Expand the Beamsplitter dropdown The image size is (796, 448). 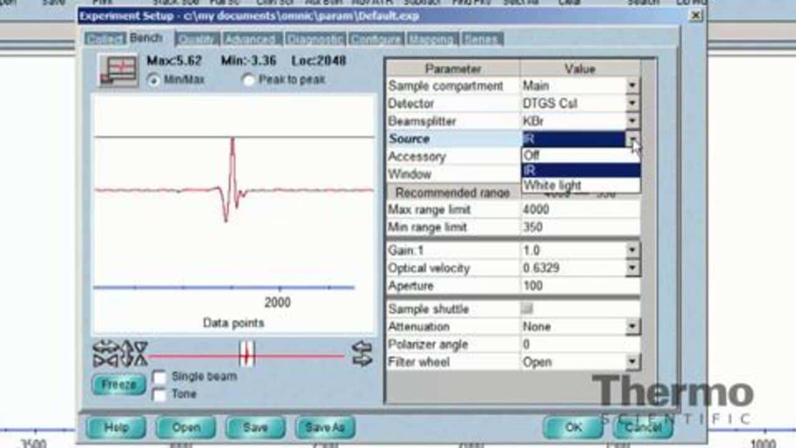pos(632,121)
